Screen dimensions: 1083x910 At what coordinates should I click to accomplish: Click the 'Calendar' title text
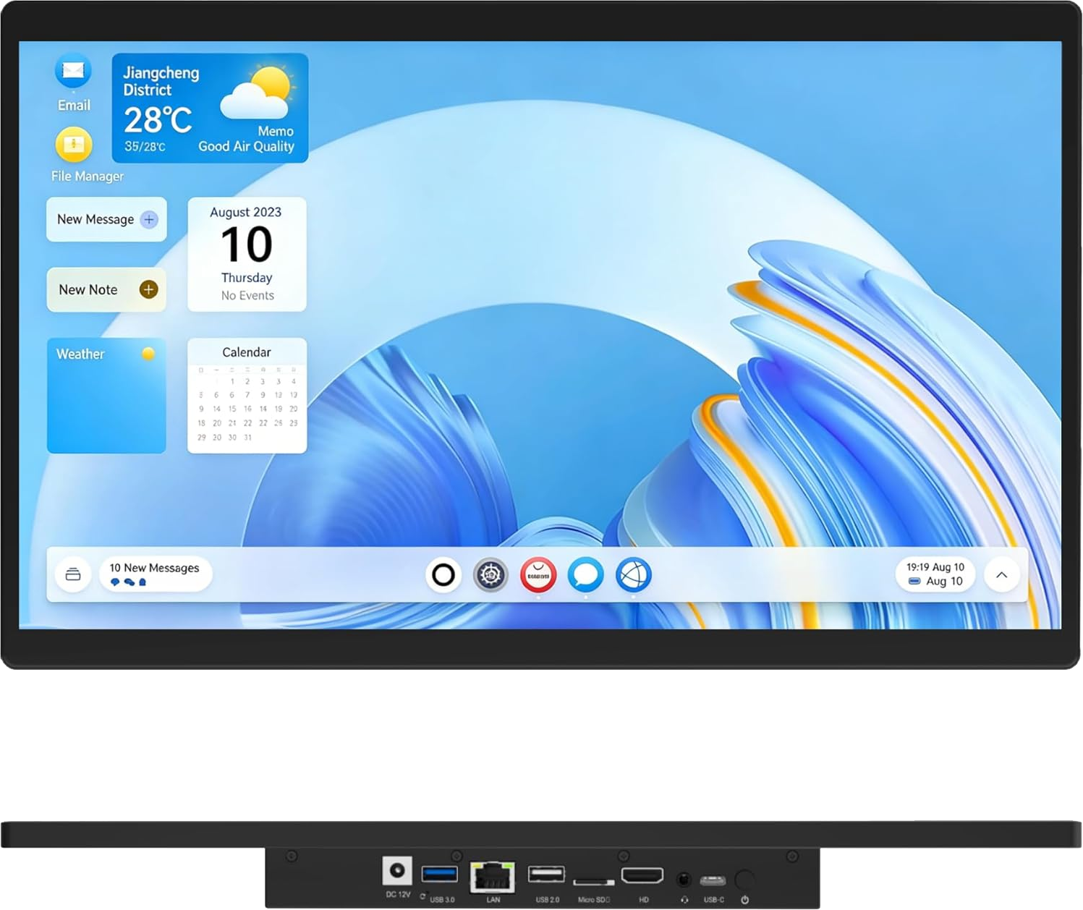(247, 352)
